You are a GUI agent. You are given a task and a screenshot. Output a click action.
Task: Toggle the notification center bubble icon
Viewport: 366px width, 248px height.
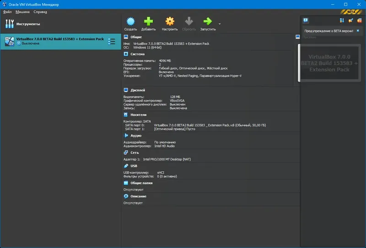[x=306, y=21]
